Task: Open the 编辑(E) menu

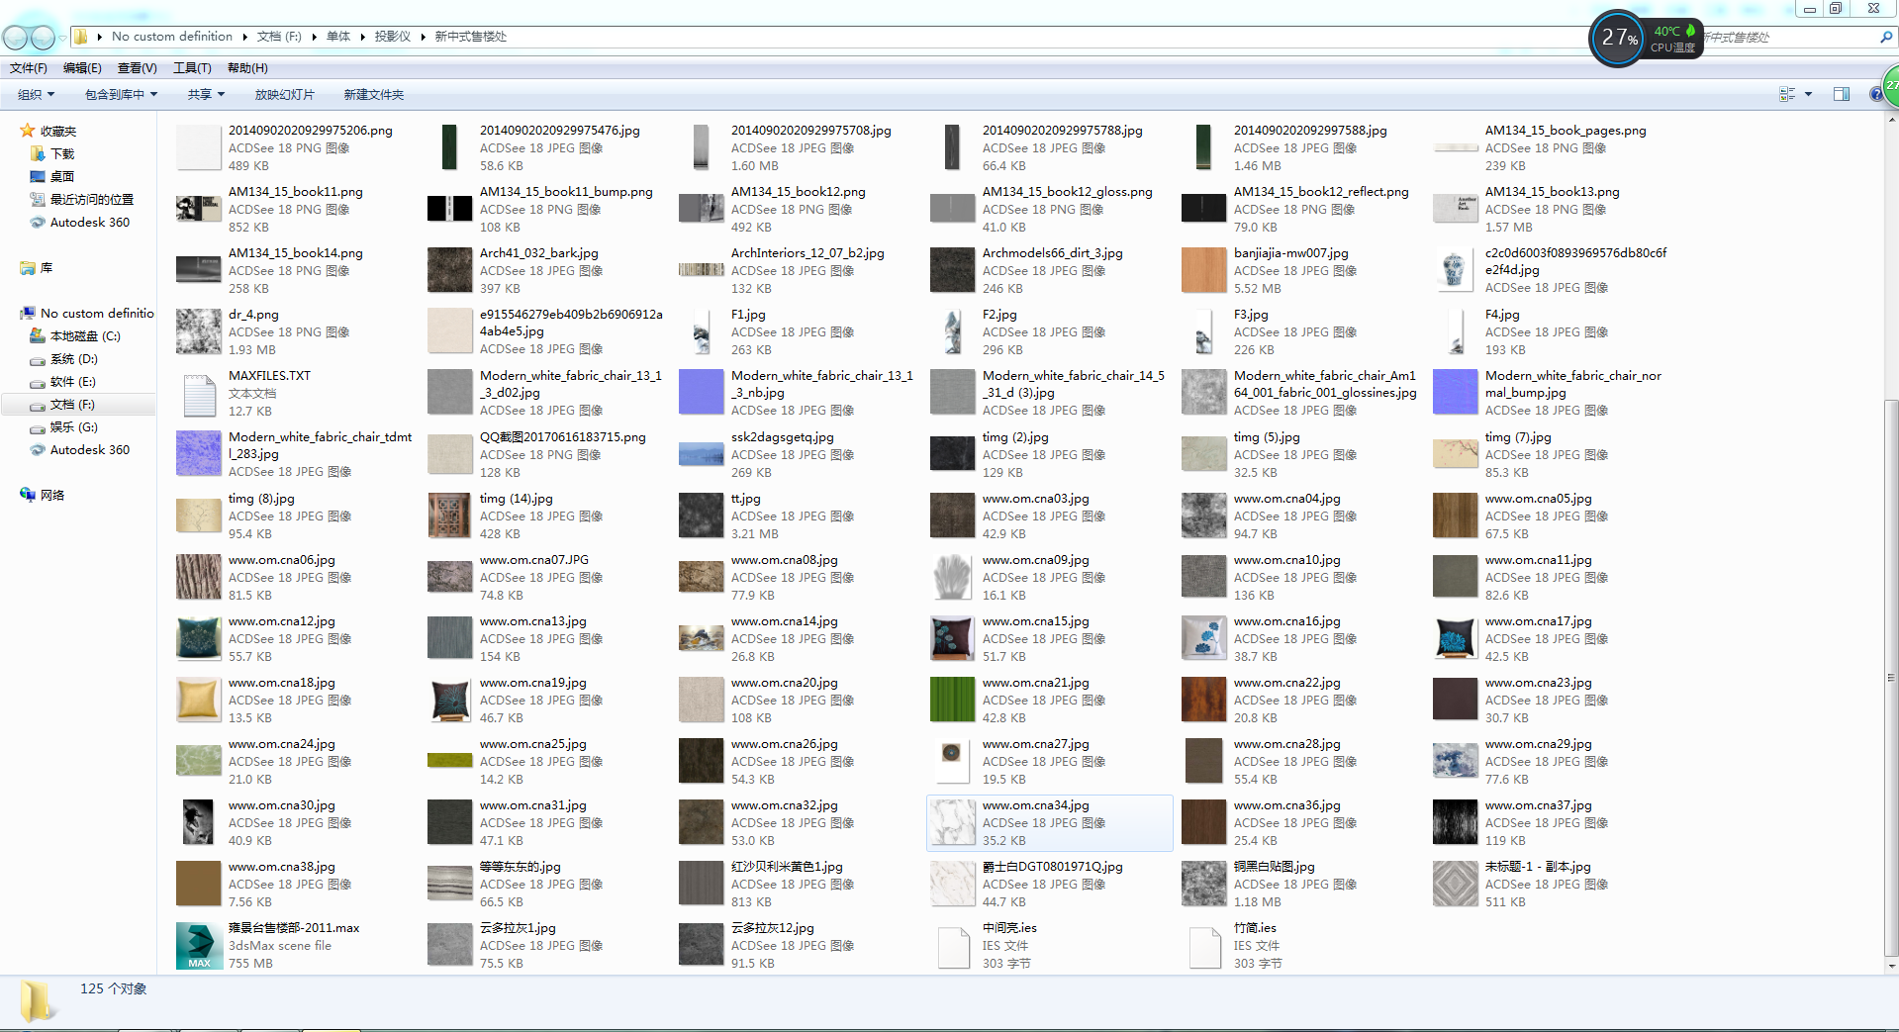Action: tap(82, 68)
